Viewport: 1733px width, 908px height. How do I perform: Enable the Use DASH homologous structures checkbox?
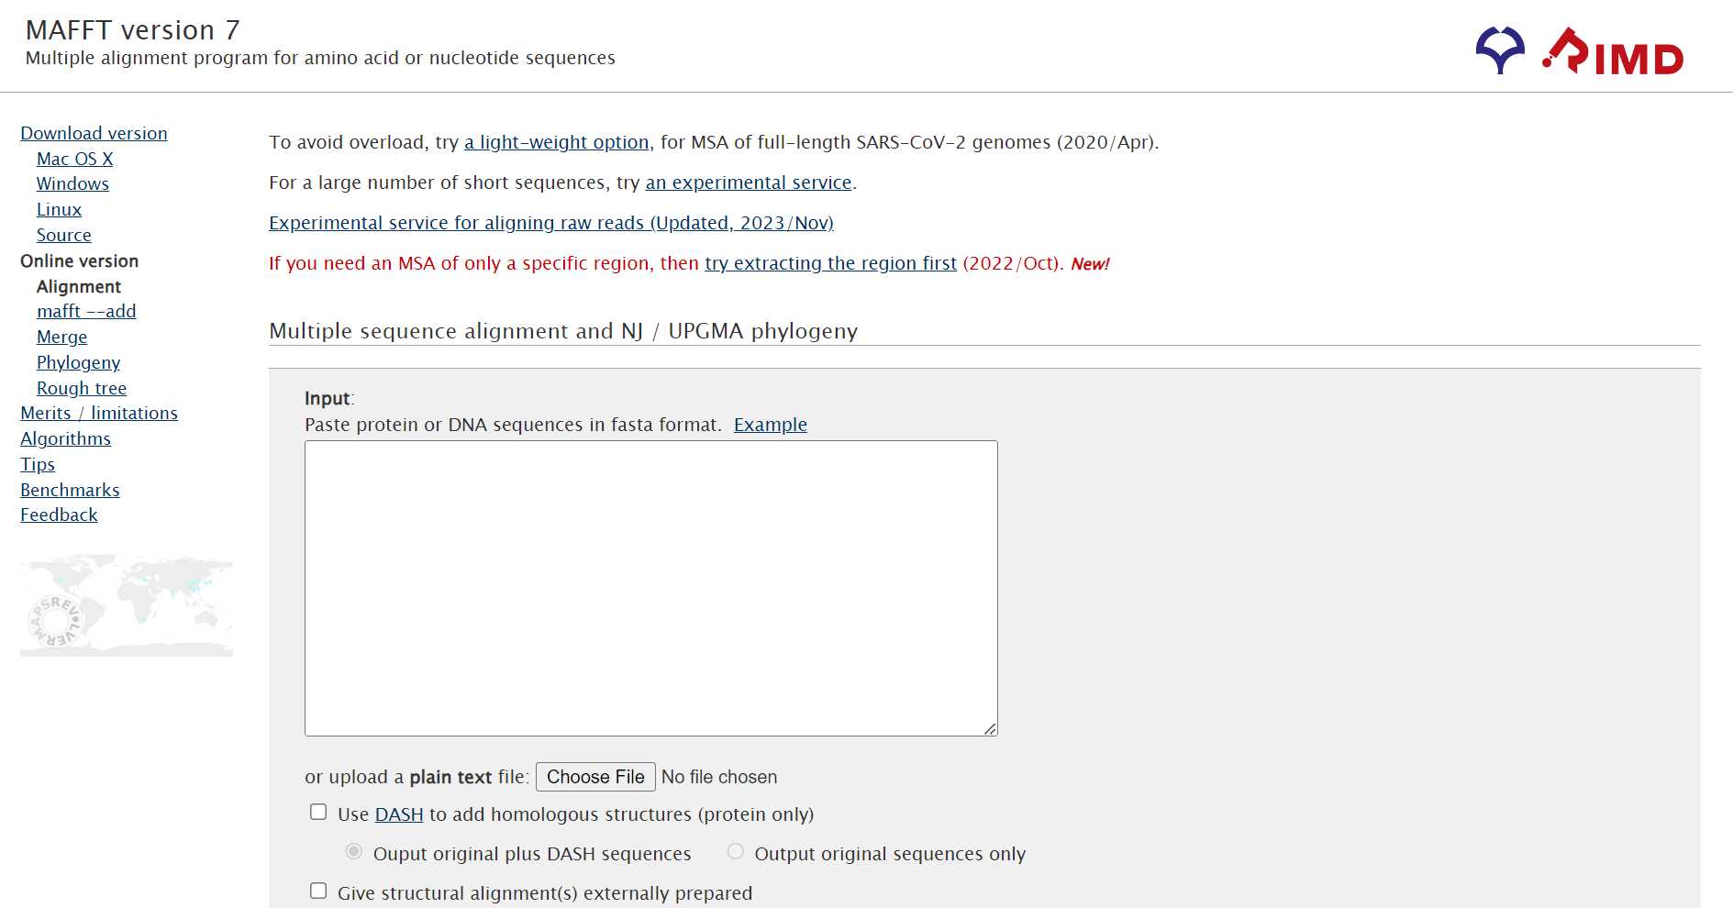point(318,812)
